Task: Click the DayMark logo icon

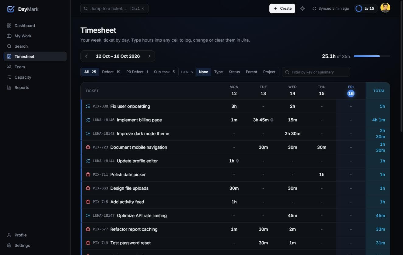Action: click(x=11, y=9)
